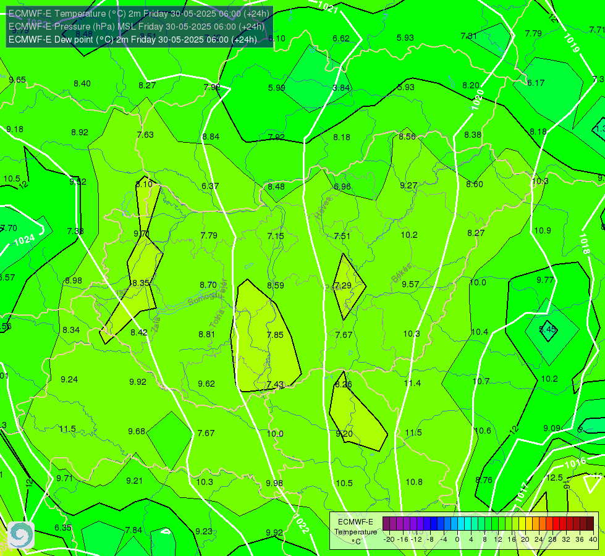Select the ECMWF-E Pressure MSL layer label
Screen dimensions: 605x556
point(137,27)
